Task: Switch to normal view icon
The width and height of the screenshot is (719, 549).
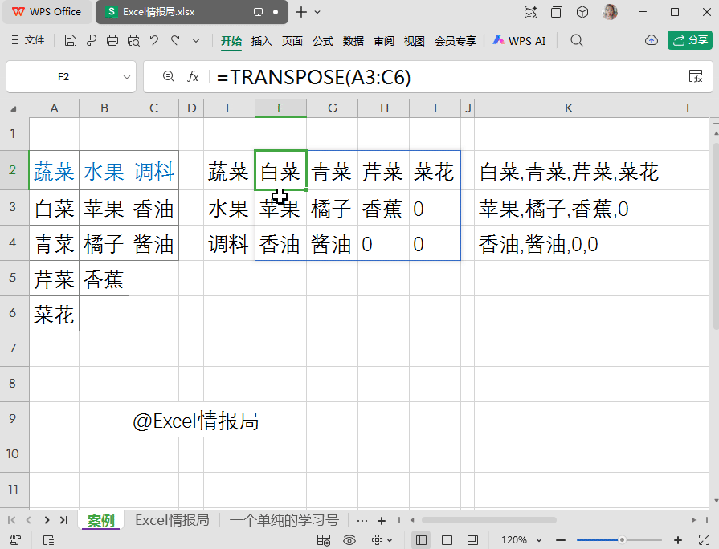Action: pos(421,540)
